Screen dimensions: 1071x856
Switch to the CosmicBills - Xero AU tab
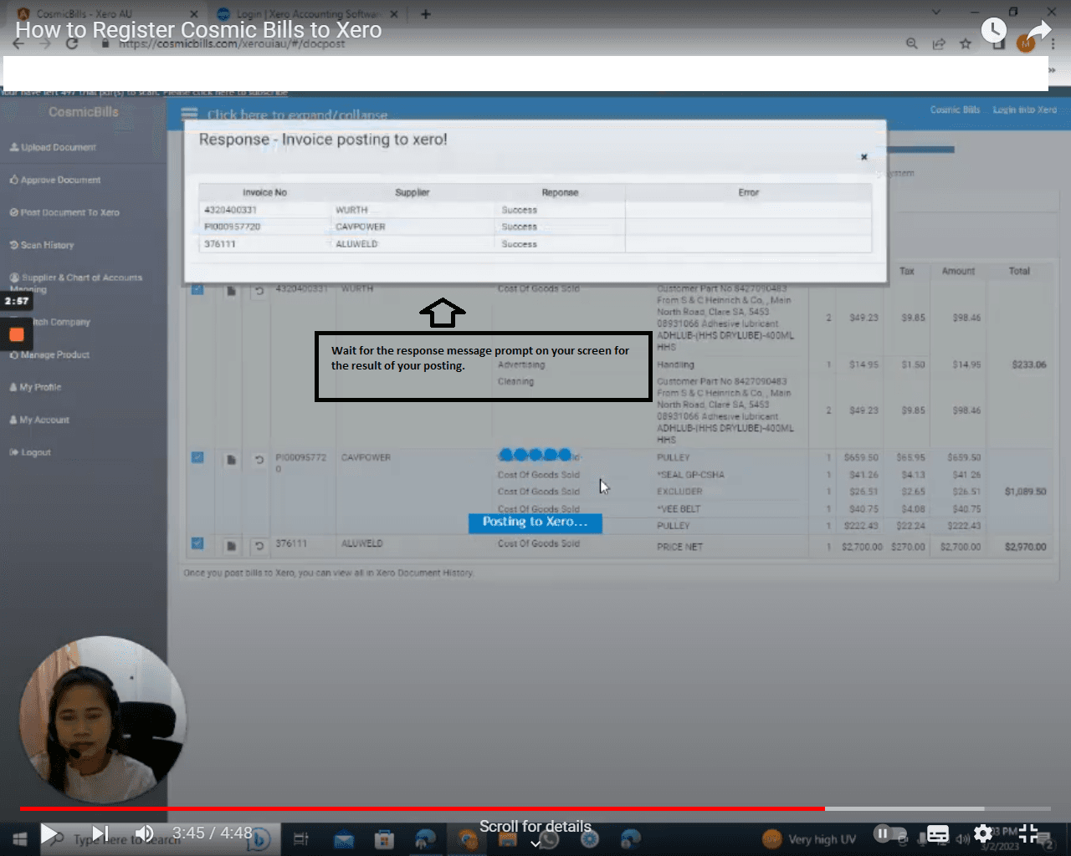coord(109,14)
